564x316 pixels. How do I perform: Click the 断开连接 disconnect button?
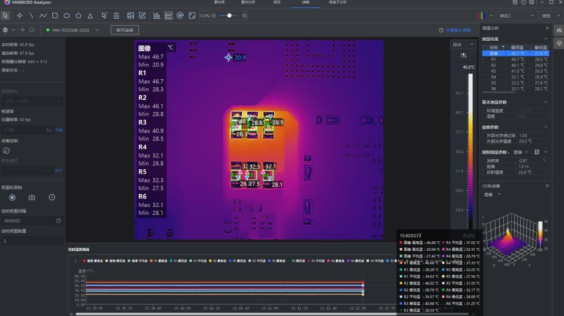pyautogui.click(x=124, y=30)
